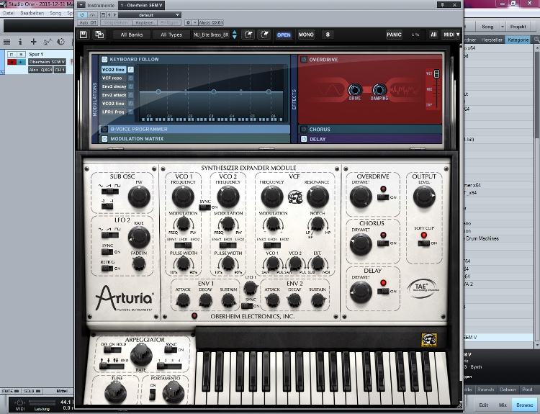Click the save preset floppy disk icon
Screen dimensions: 540x414
(84, 35)
